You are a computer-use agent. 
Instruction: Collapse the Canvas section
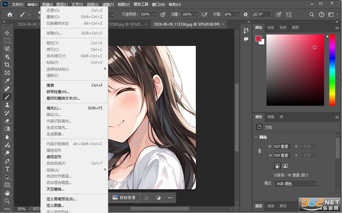[x=256, y=137]
